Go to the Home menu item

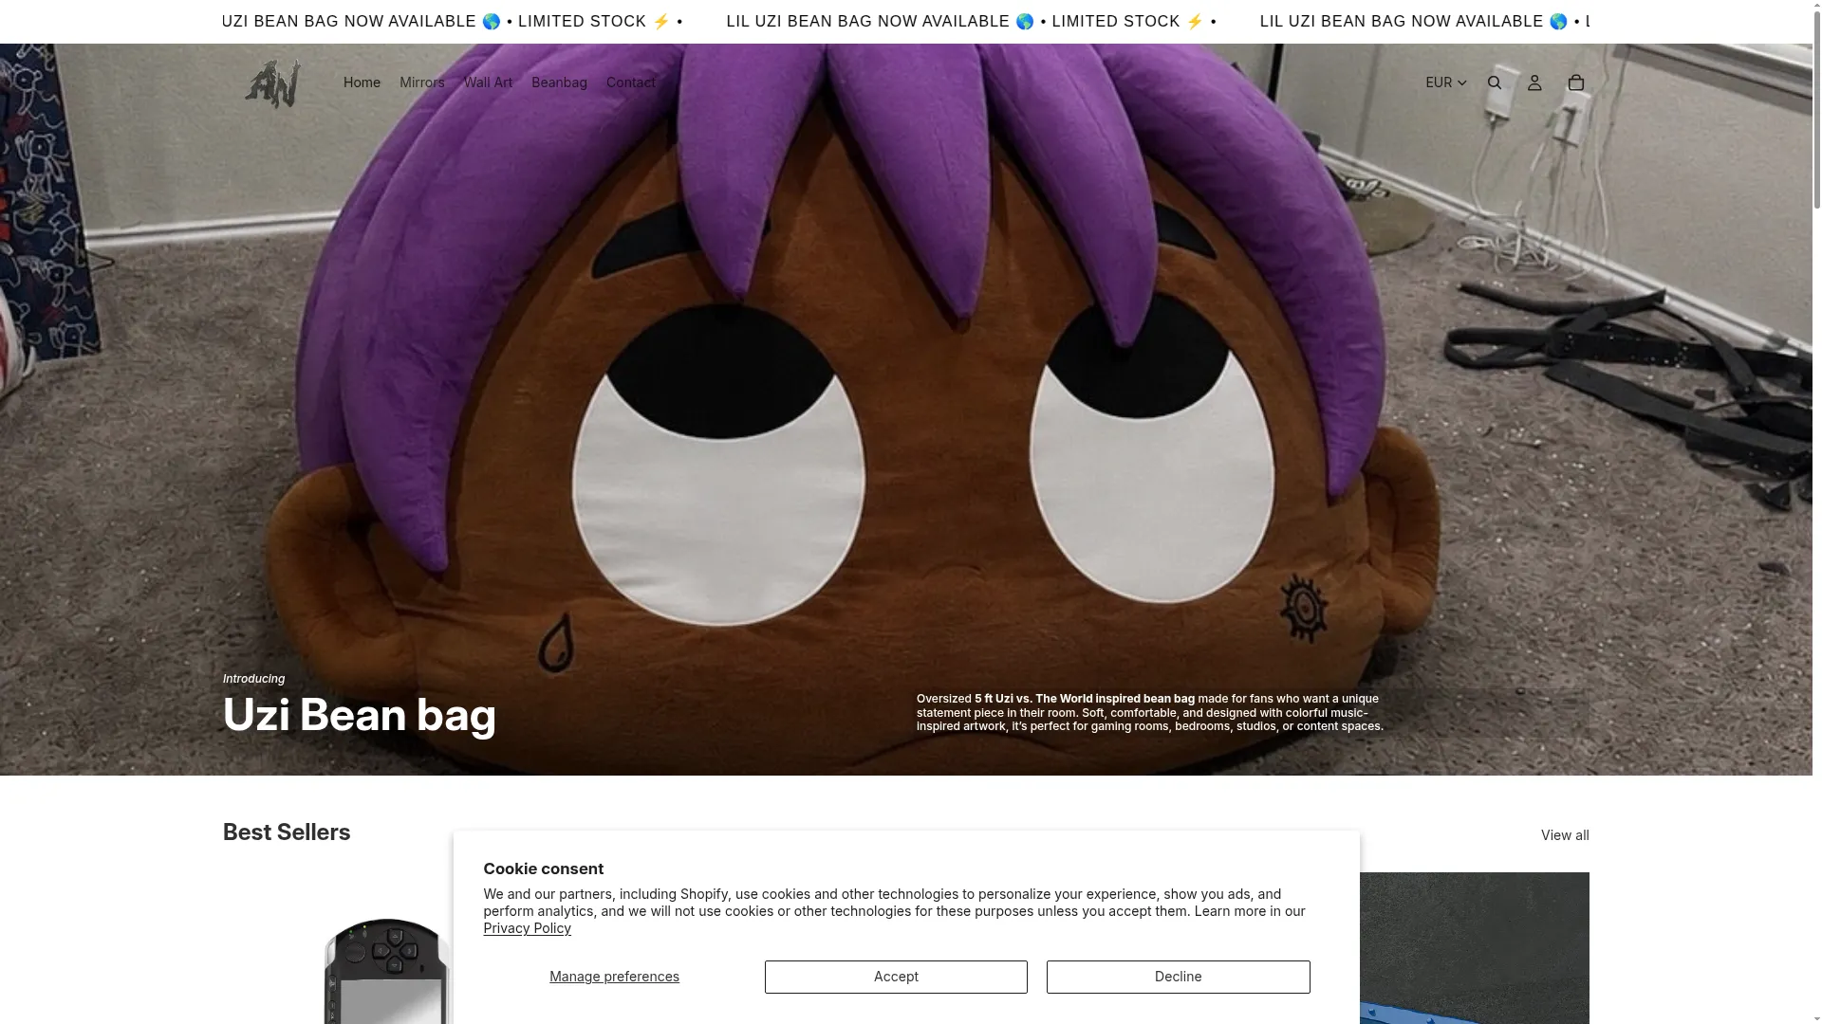tap(362, 82)
